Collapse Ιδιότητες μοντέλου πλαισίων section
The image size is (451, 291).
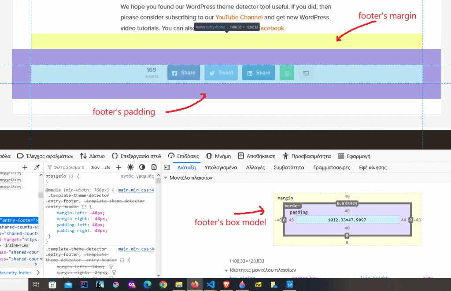[227, 270]
